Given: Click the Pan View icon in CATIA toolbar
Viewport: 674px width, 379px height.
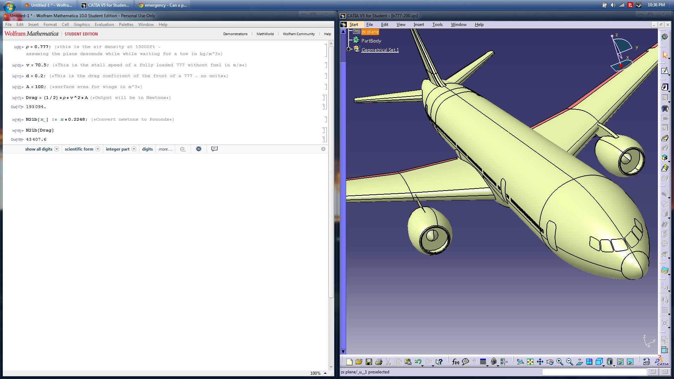Looking at the screenshot, I should 539,361.
